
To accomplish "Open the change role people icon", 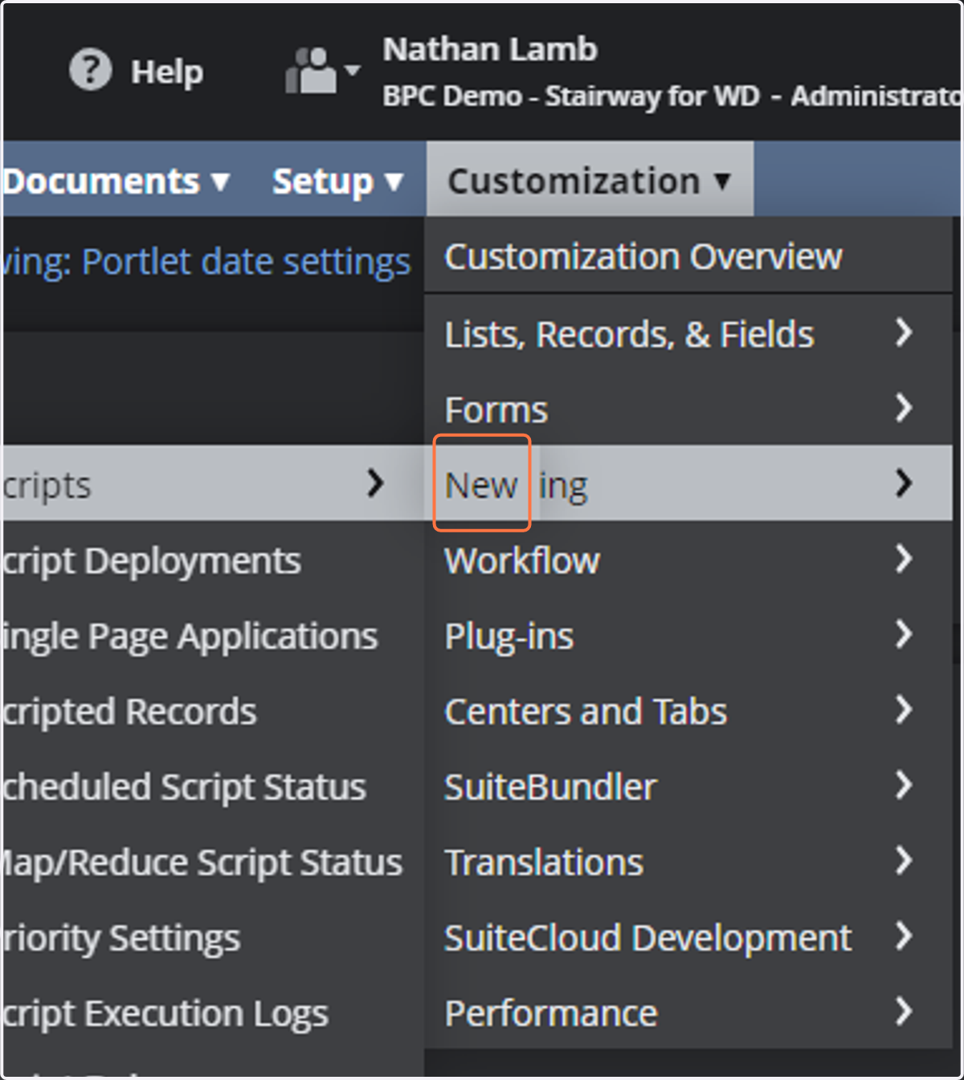I will click(311, 71).
